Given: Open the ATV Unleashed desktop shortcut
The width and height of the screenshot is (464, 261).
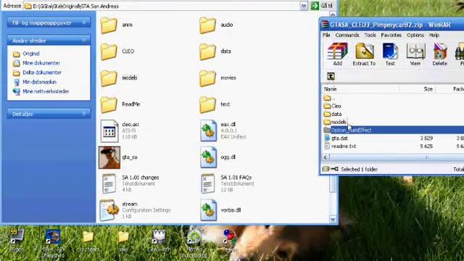Looking at the screenshot, I should (x=53, y=244).
